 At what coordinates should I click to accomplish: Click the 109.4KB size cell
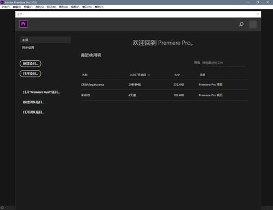coord(178,95)
